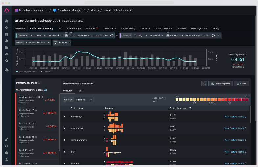The width and height of the screenshot is (258, 167).
Task: Open the user profile icon in sidebar
Action: [7, 159]
